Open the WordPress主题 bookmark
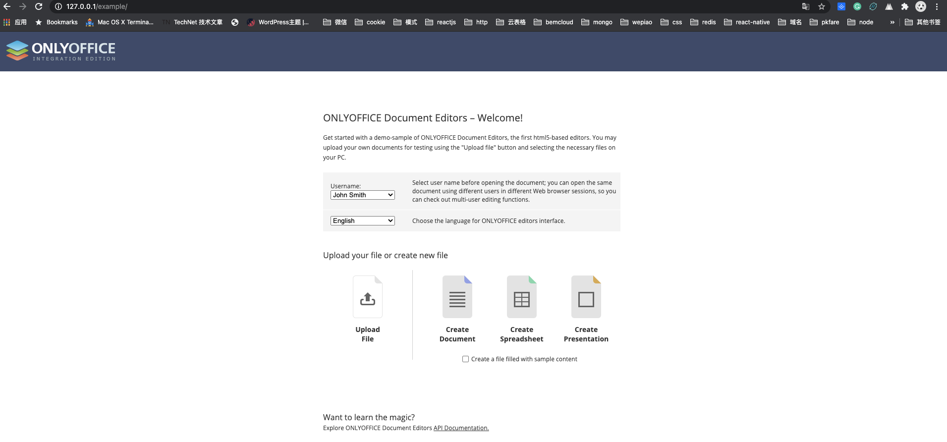The image size is (947, 442). 278,22
